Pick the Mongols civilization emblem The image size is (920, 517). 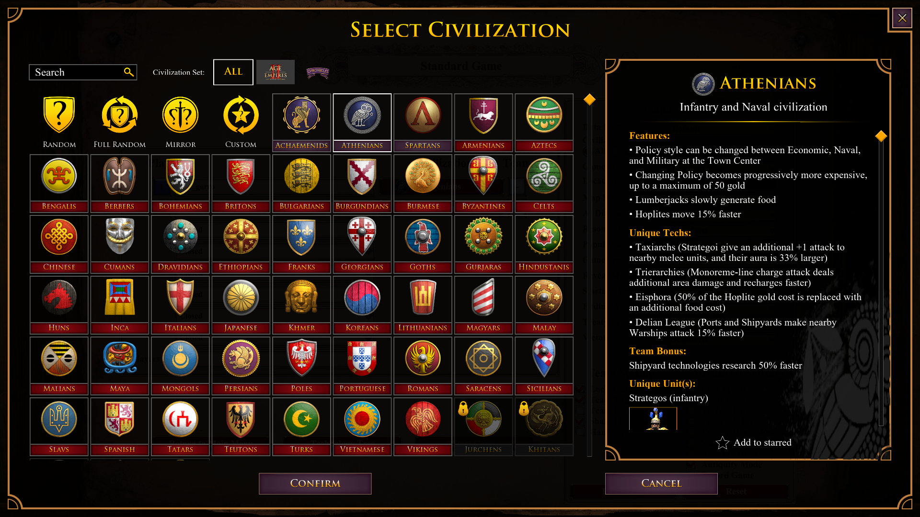pos(180,366)
